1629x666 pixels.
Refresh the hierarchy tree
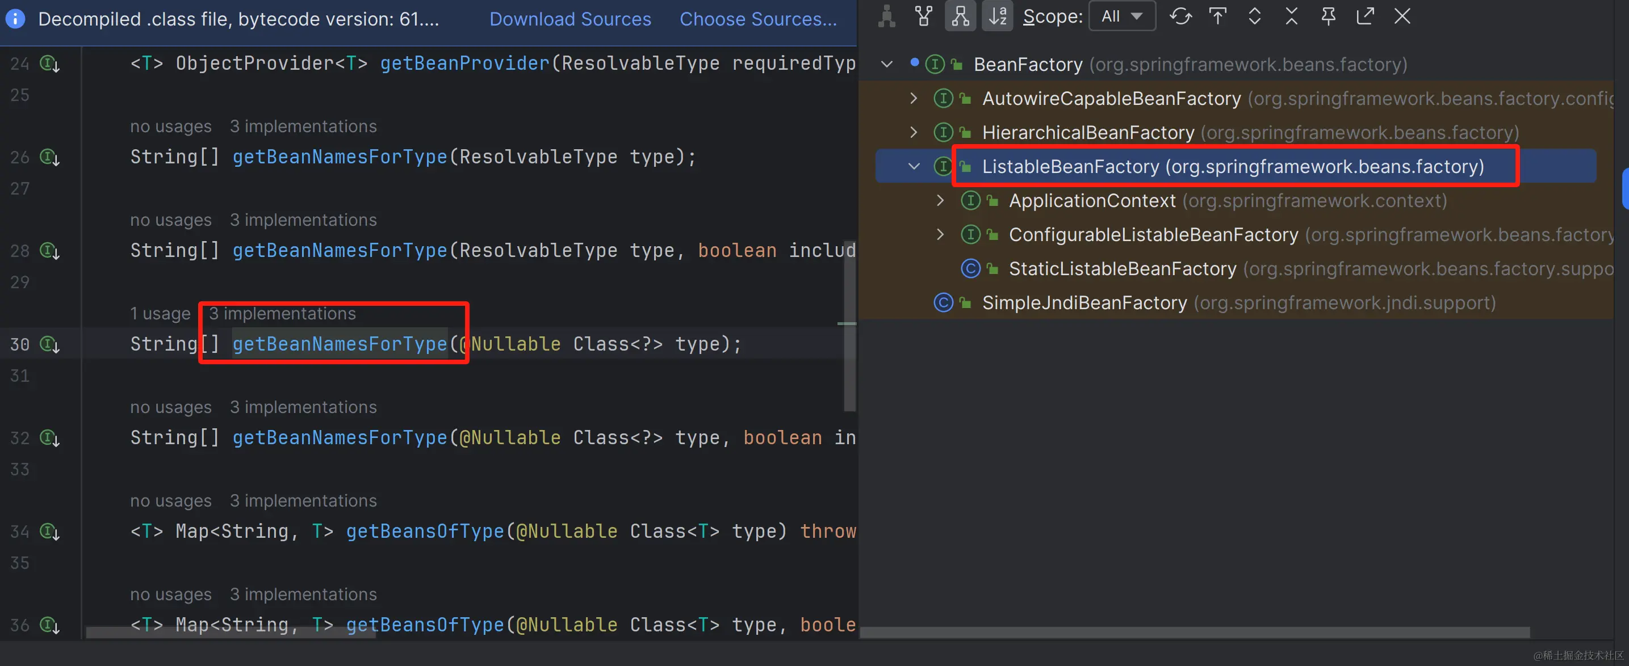pyautogui.click(x=1180, y=16)
